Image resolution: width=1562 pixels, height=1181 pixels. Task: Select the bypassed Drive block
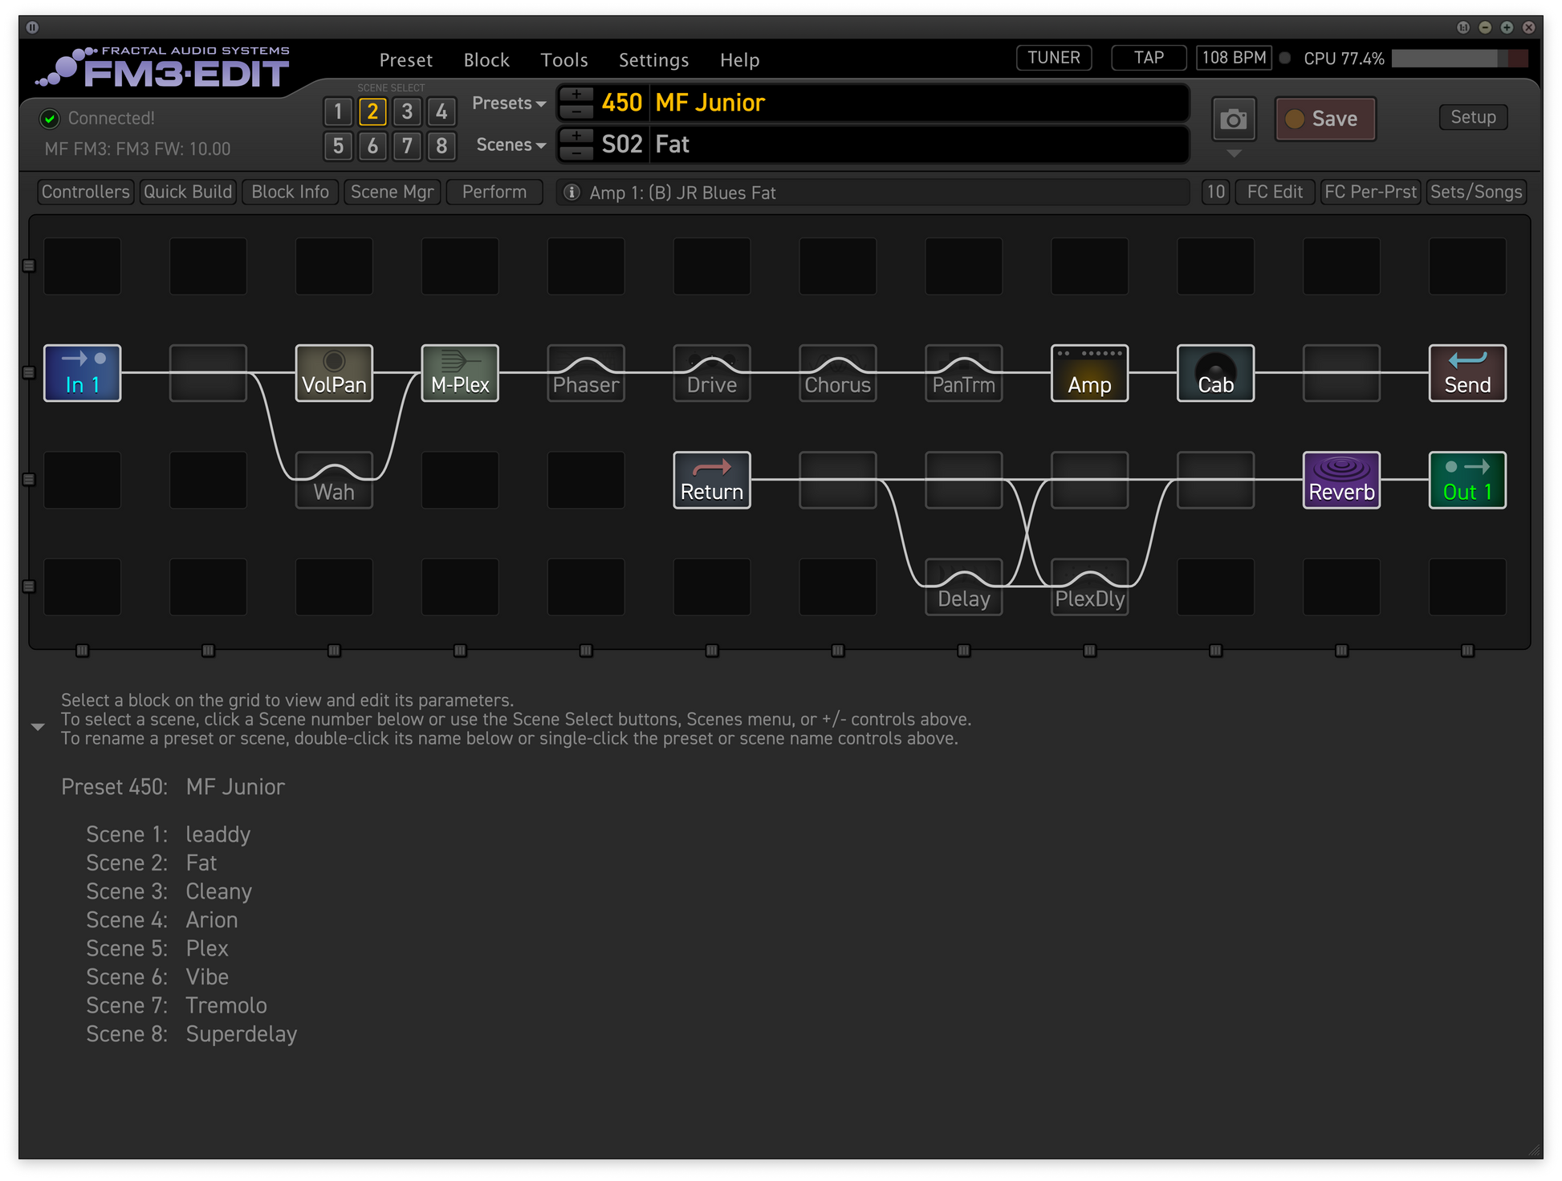712,373
